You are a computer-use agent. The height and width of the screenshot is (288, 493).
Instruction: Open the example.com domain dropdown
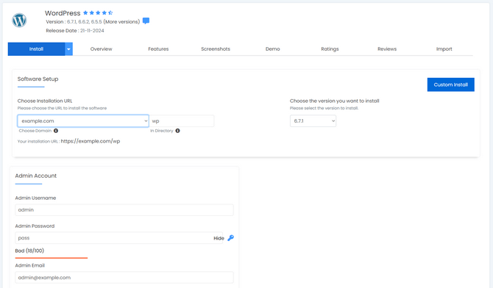83,121
